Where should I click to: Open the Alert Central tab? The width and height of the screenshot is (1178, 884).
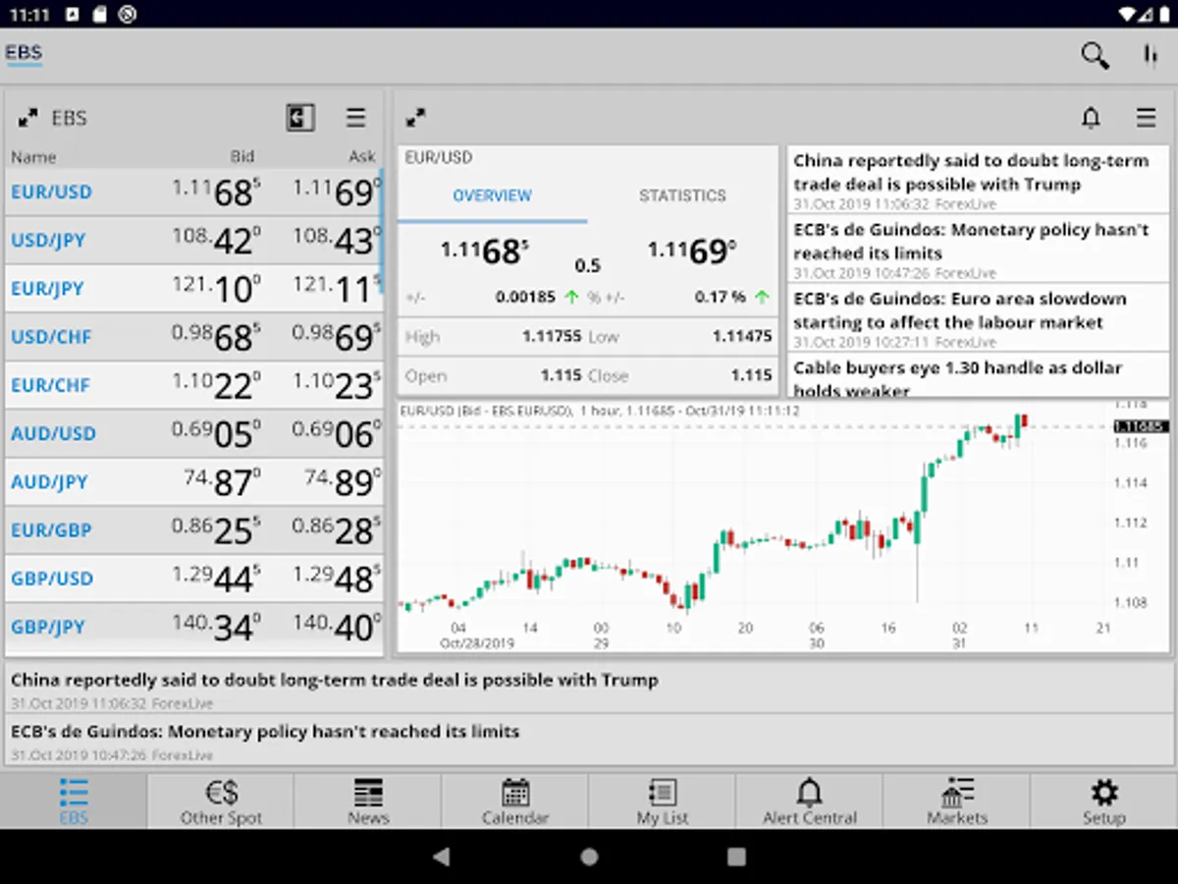[x=810, y=801]
